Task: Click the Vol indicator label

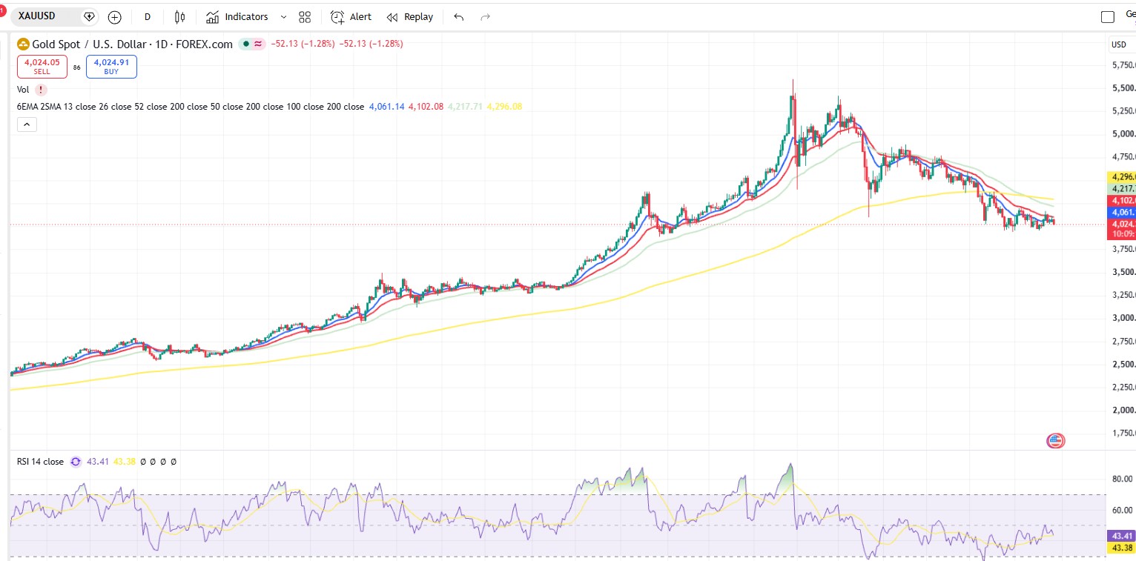Action: click(x=23, y=90)
